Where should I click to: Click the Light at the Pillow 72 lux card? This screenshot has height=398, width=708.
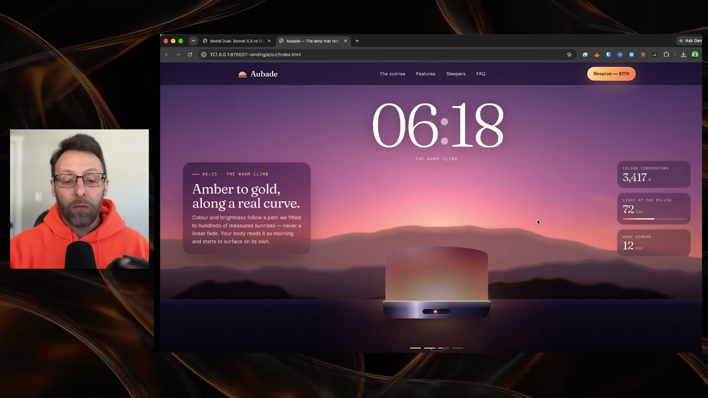click(654, 208)
